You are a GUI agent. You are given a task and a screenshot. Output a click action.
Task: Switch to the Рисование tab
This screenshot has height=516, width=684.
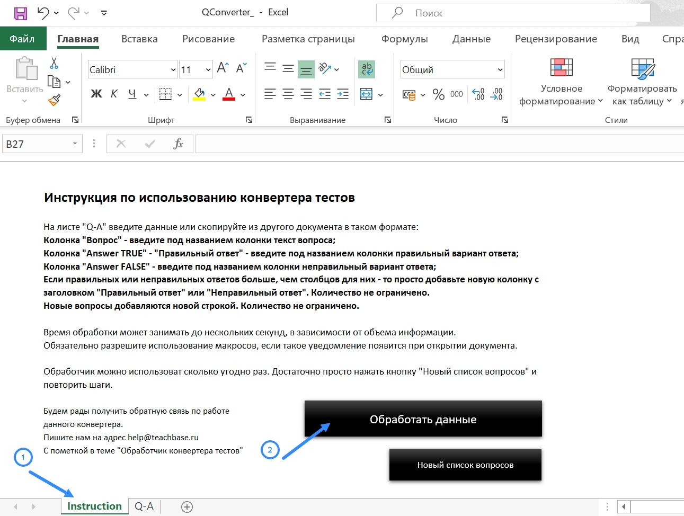pyautogui.click(x=208, y=39)
